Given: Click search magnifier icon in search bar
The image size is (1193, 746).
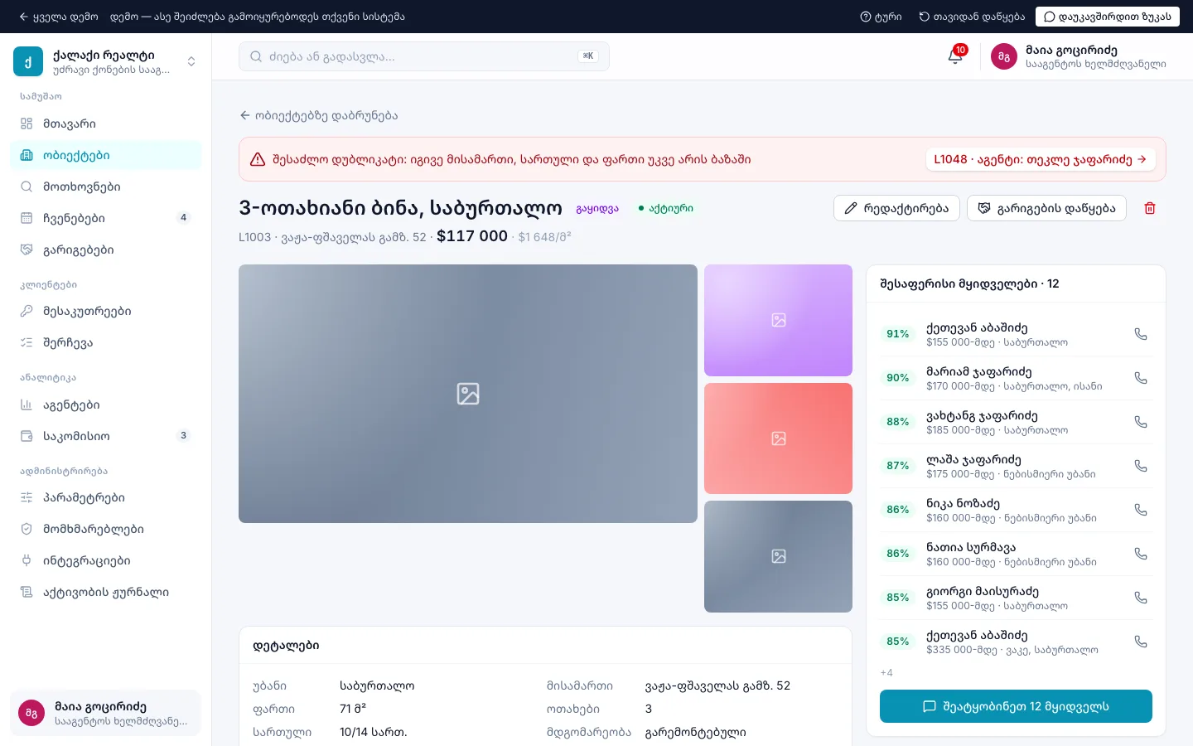Looking at the screenshot, I should (256, 56).
